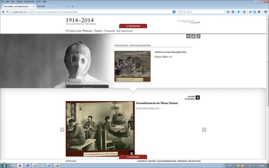
Task: Open Firefox downloads arrow icon
Action: click(x=239, y=12)
